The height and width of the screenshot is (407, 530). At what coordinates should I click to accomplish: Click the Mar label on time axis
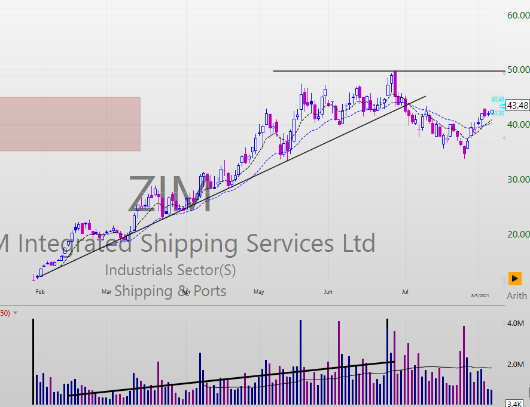click(x=106, y=292)
